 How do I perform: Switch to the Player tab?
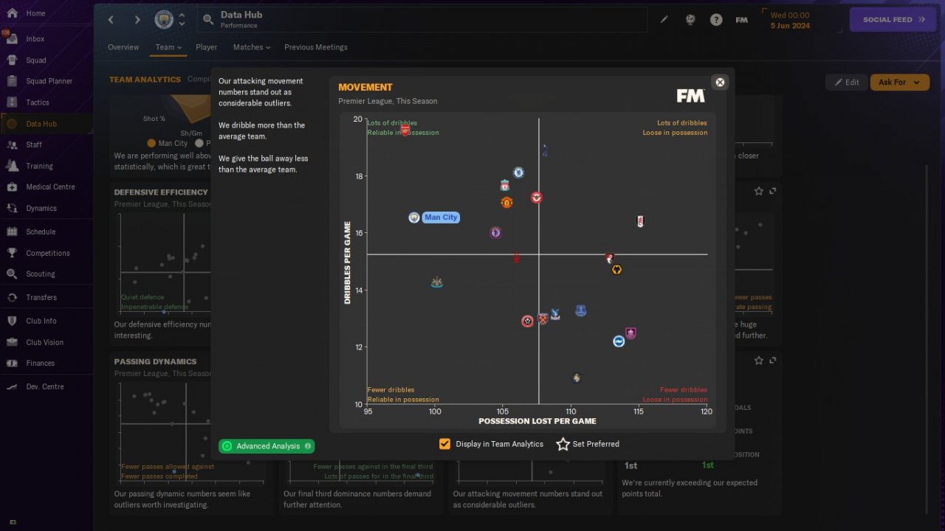click(207, 47)
